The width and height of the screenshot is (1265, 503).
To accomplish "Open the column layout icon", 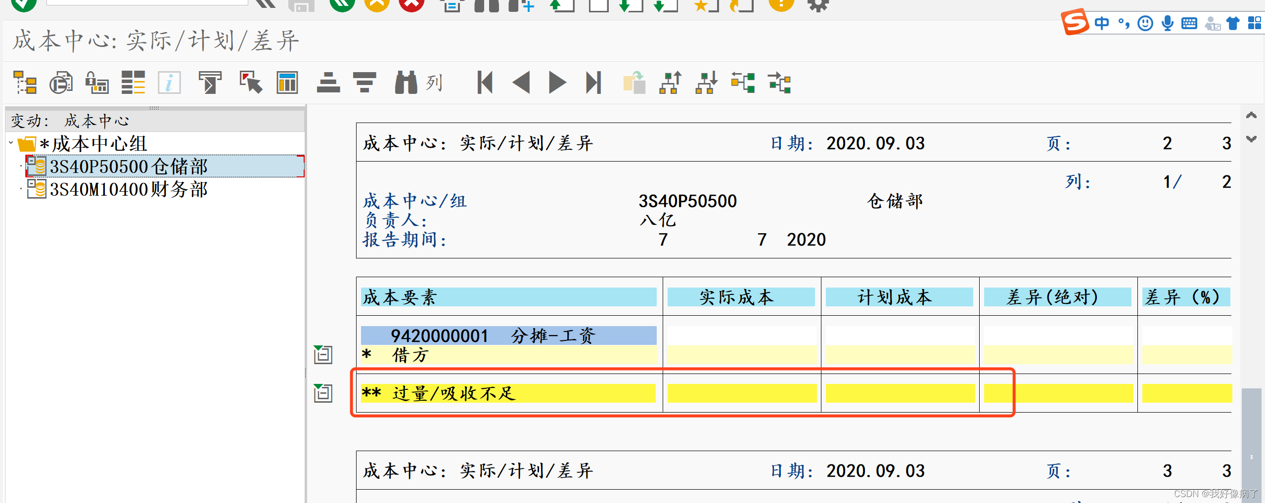I will 287,83.
